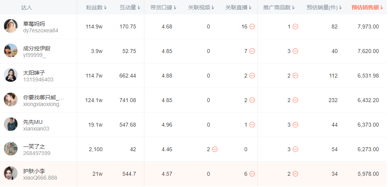388x187 pixels.
Task: Click the more icon beside 草莓妈妈's 16 live streams
Action: coord(252,26)
